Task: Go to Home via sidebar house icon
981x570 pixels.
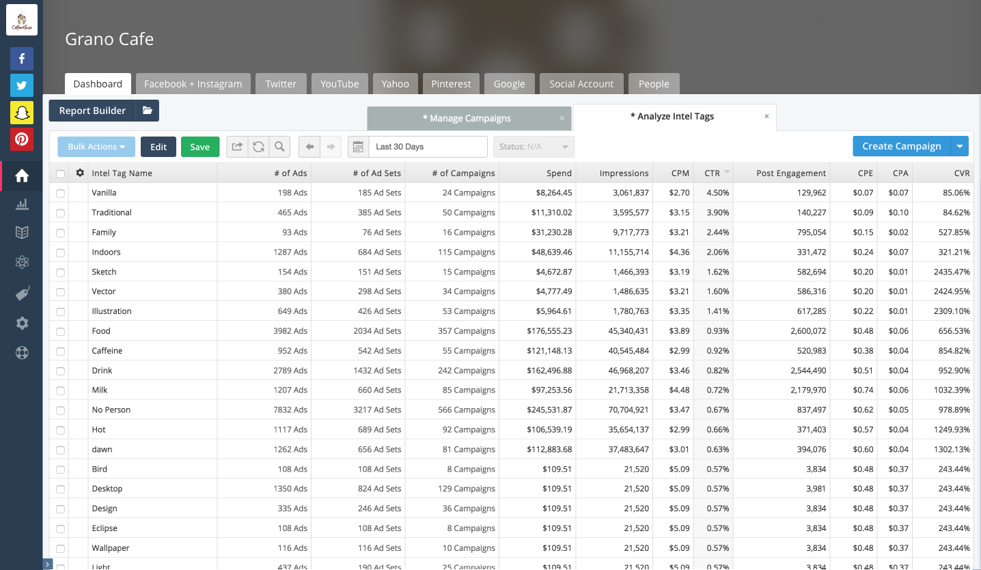Action: 22,176
